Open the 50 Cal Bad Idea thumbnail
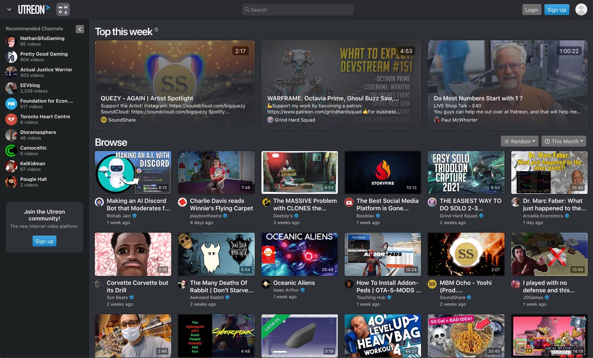This screenshot has width=593, height=358. click(466, 336)
